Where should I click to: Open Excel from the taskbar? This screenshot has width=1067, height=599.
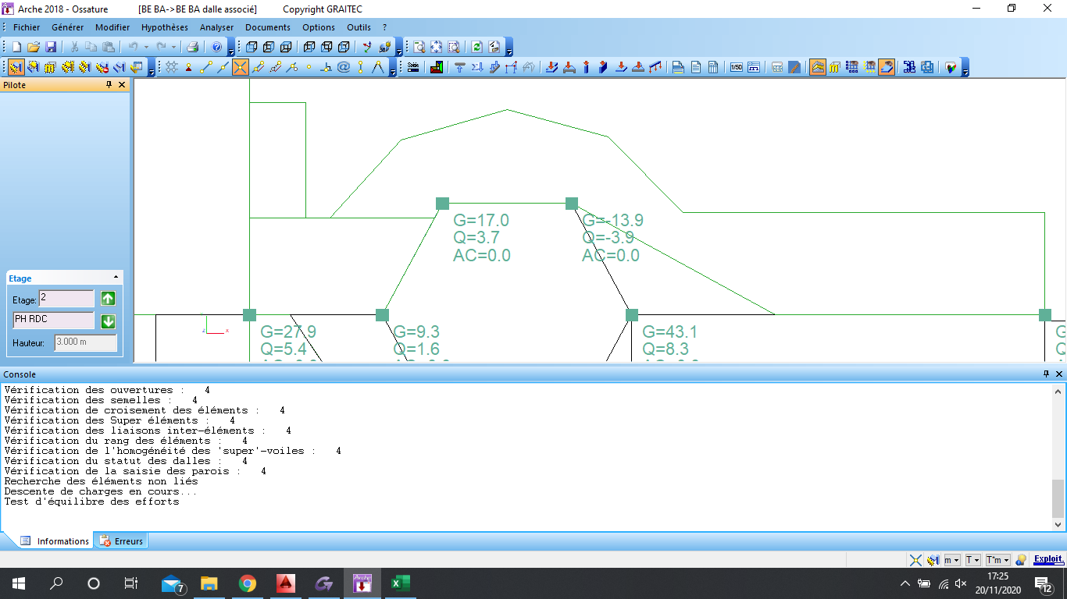(400, 583)
